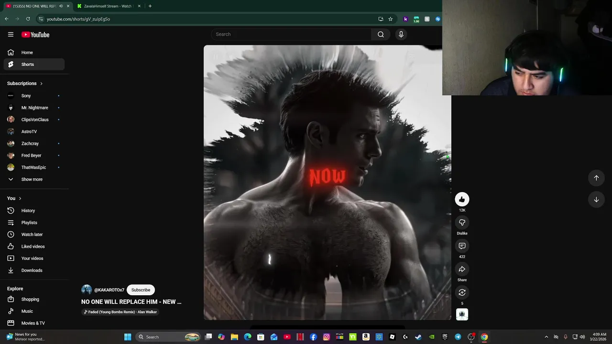Pause the Short by clicking the video
This screenshot has width=612, height=344.
(327, 183)
